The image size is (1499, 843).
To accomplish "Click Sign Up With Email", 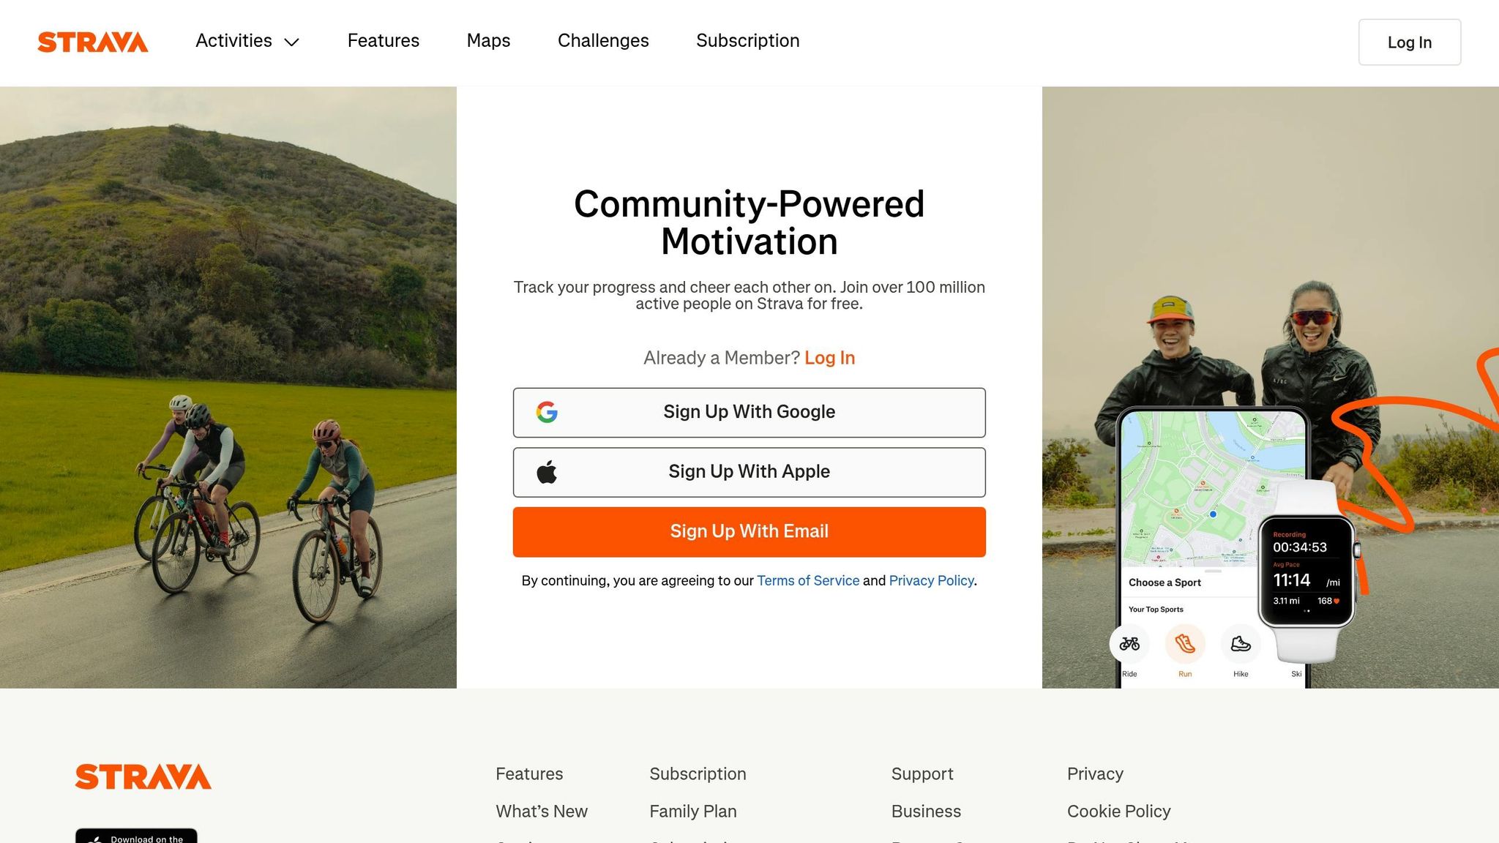I will tap(749, 531).
